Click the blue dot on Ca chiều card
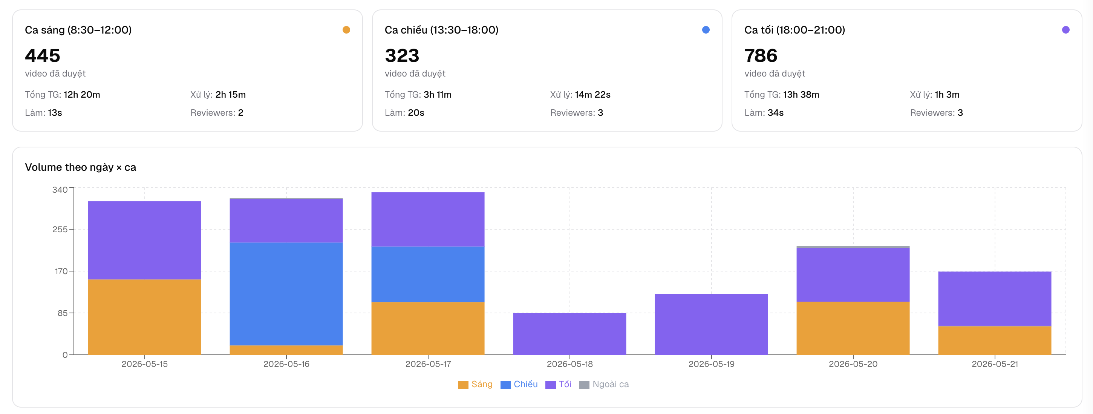 point(706,30)
